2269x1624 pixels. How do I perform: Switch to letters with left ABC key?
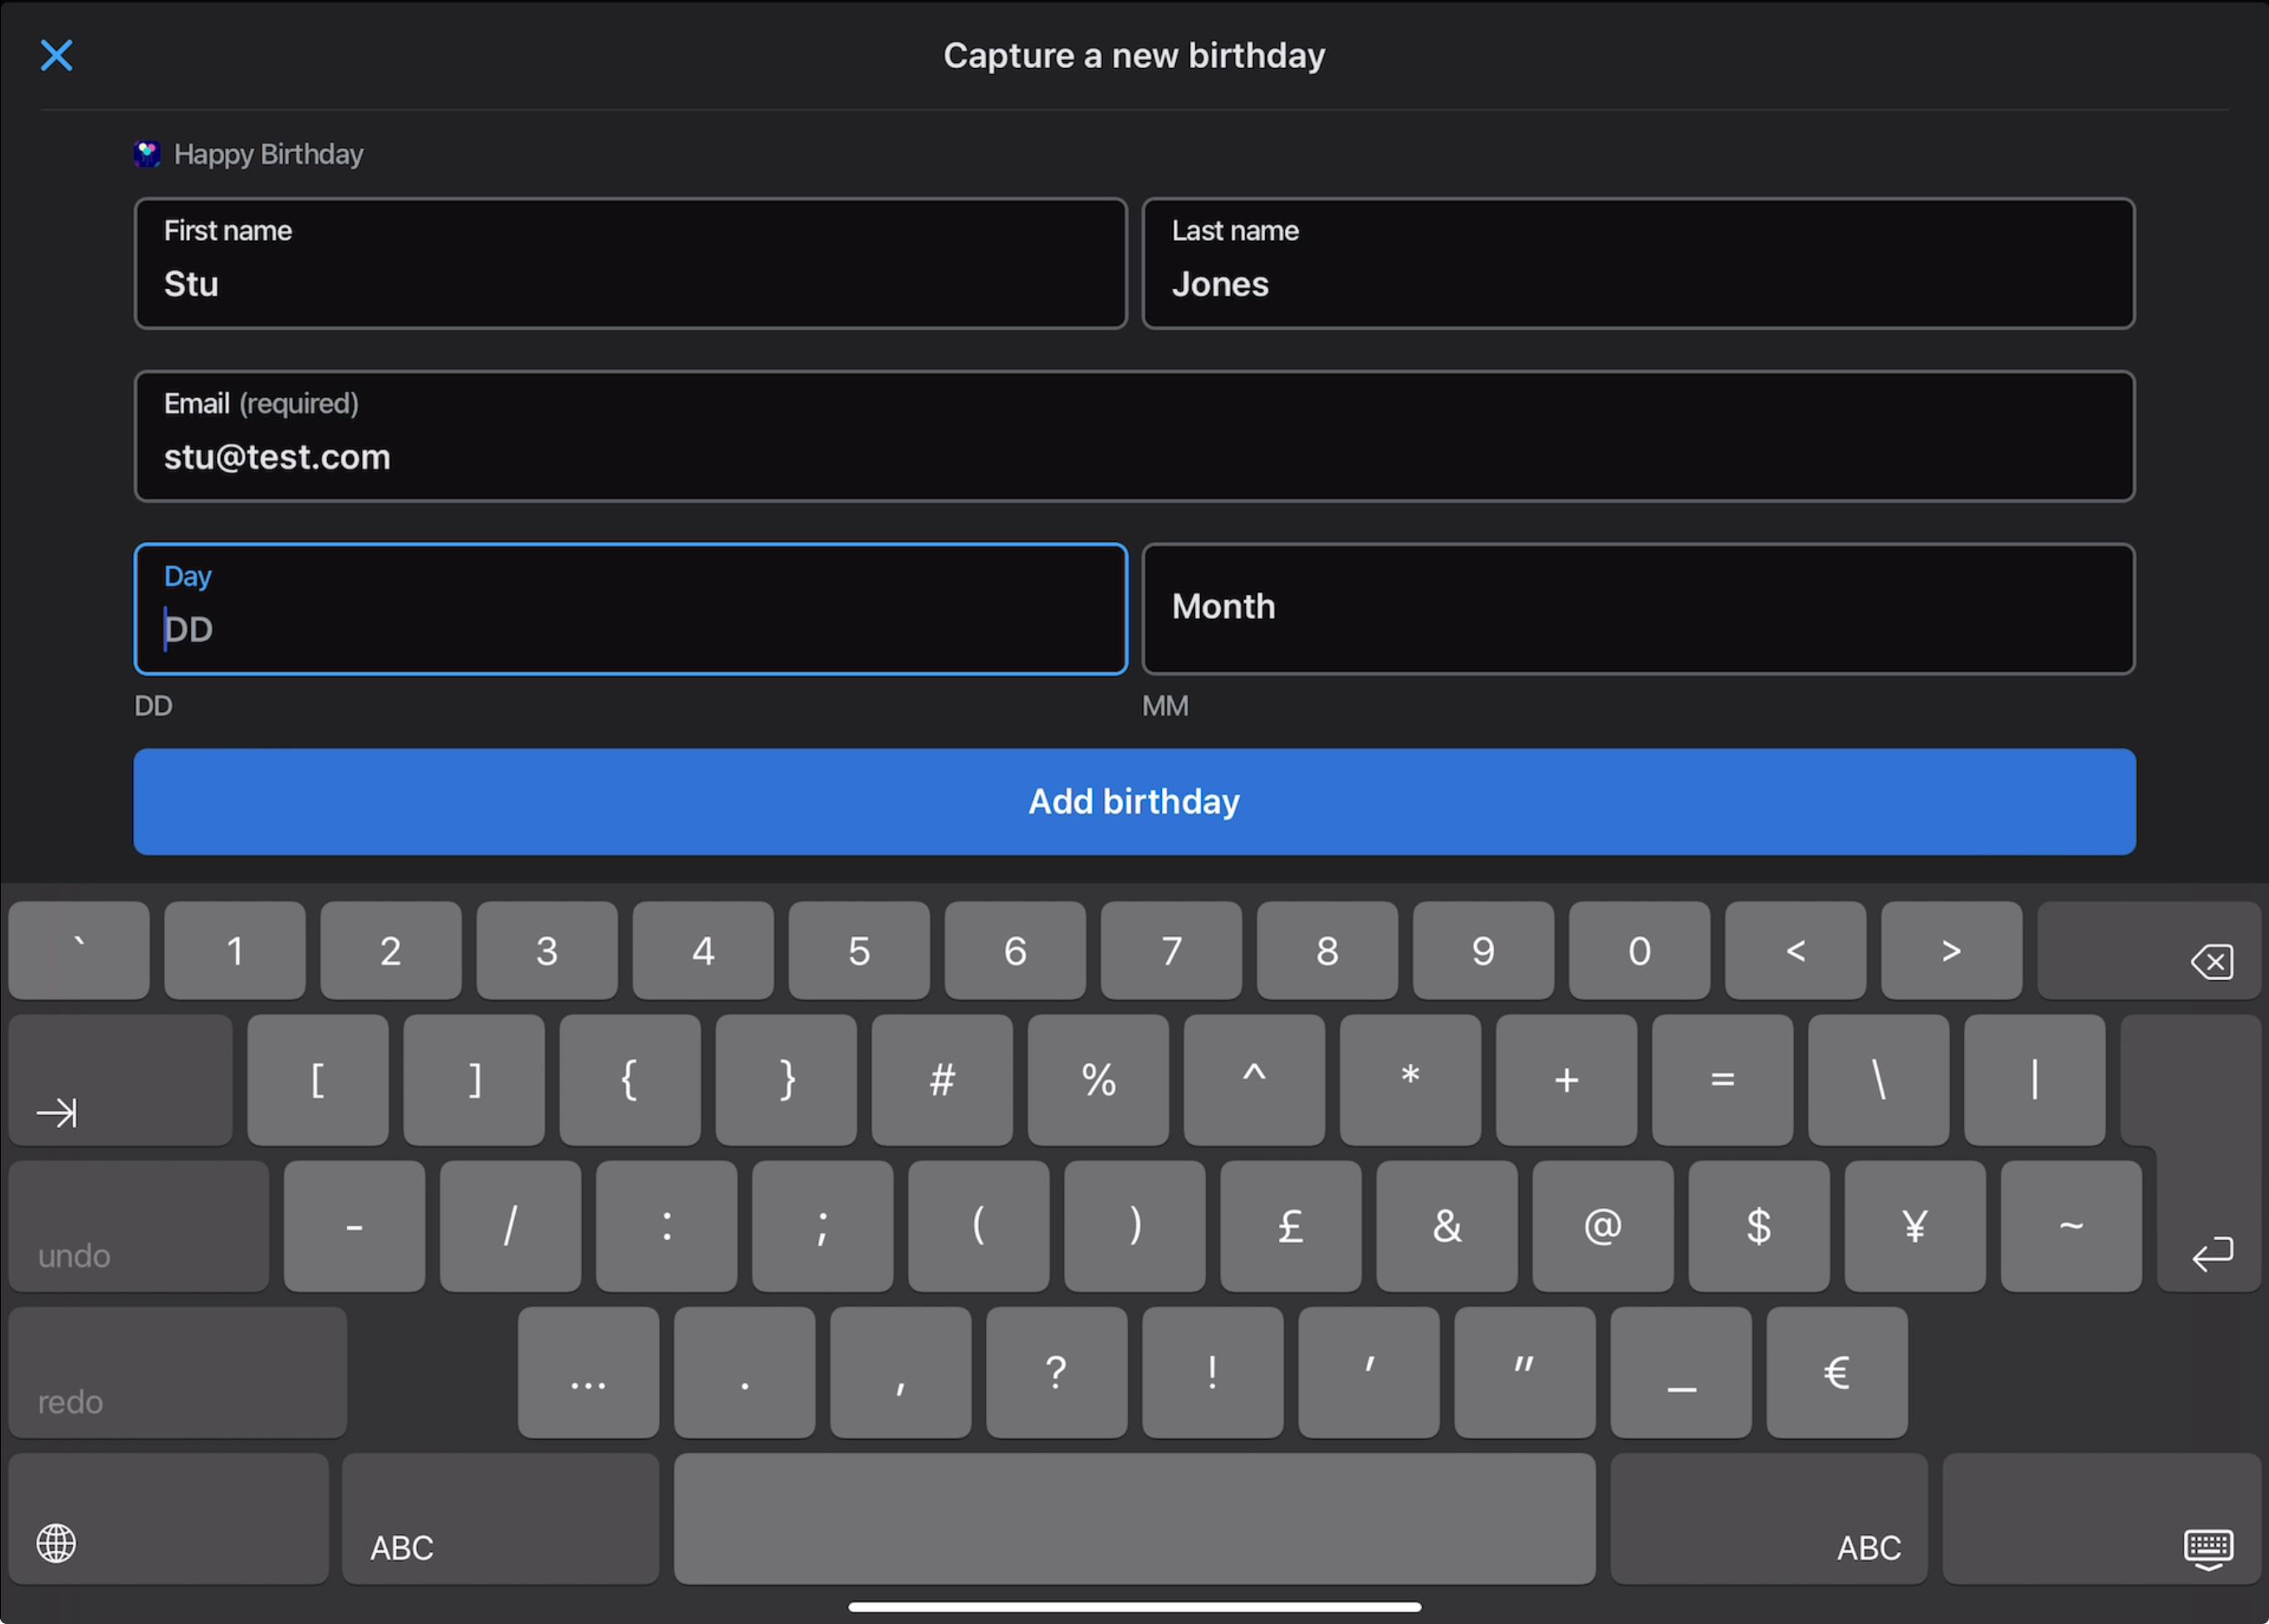tap(501, 1519)
